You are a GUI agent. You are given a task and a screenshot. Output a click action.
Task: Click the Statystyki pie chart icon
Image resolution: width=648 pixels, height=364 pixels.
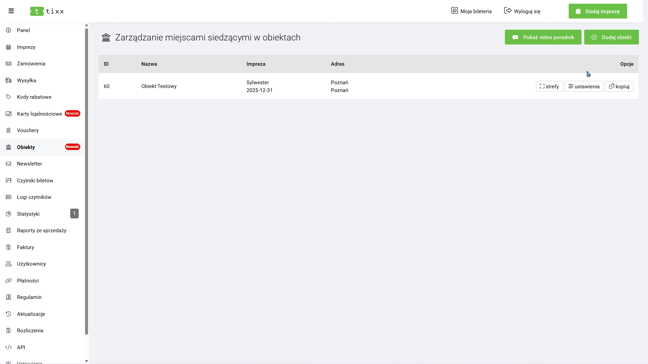click(8, 214)
